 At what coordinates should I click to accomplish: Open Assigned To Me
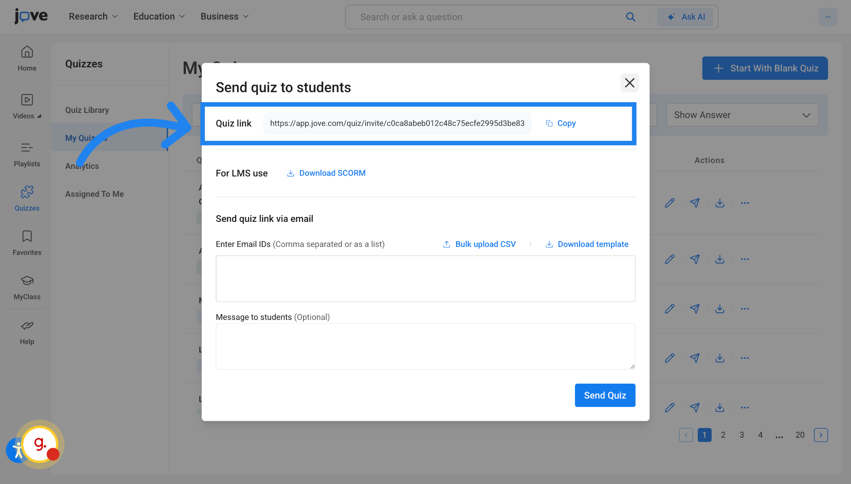(94, 194)
